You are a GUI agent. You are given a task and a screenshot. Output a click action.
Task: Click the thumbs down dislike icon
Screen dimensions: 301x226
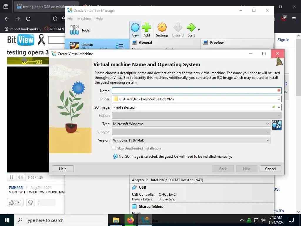[31, 202]
